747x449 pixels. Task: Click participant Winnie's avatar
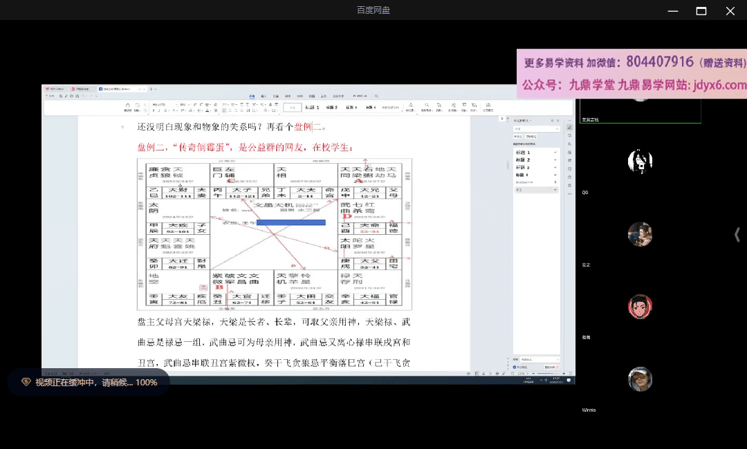[x=640, y=379]
